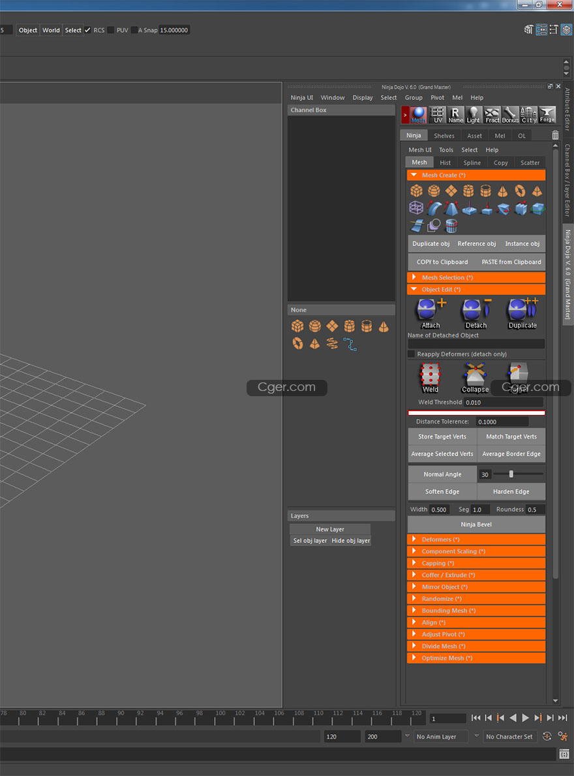Click the Store Target Verts button
This screenshot has height=776, width=574.
coord(442,437)
